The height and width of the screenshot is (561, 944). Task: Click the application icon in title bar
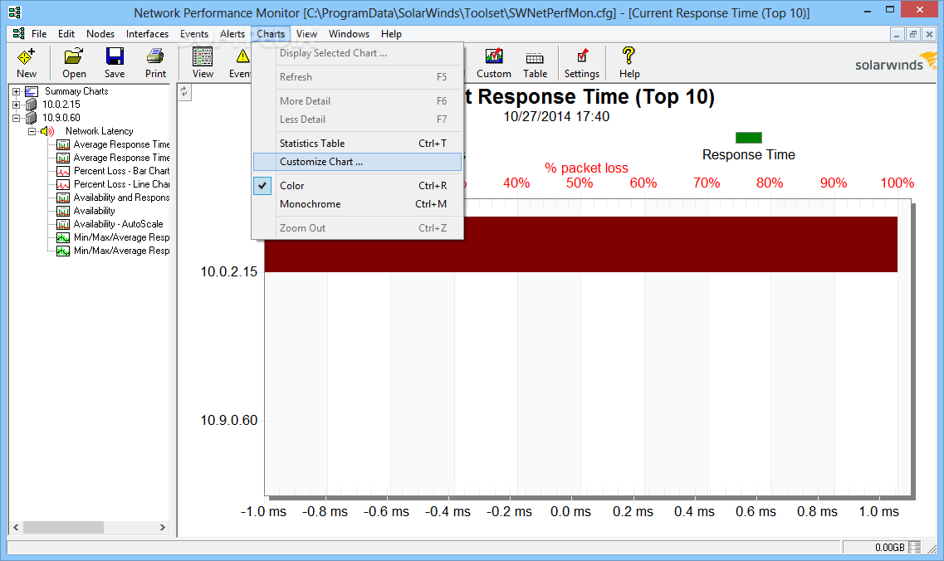click(14, 12)
